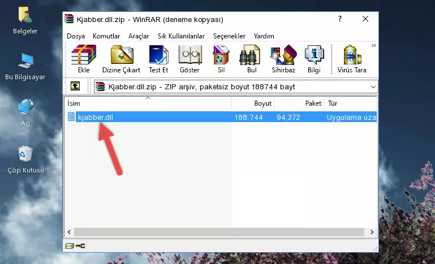Open the Araçlar menu
435x264 pixels.
point(139,36)
